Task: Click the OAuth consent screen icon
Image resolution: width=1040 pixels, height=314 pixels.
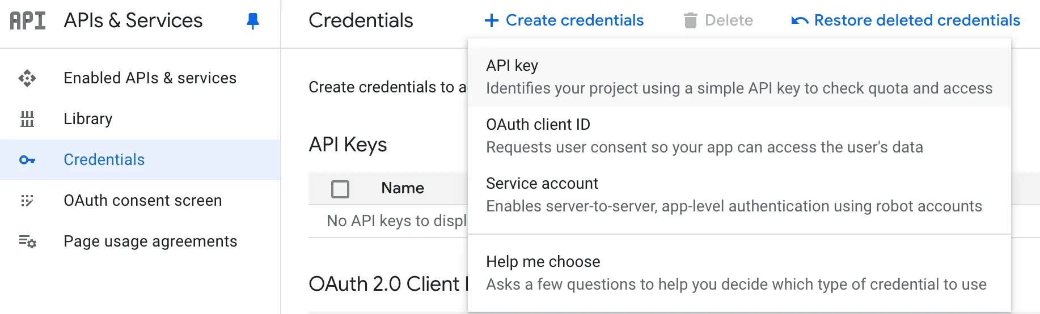Action: (27, 201)
